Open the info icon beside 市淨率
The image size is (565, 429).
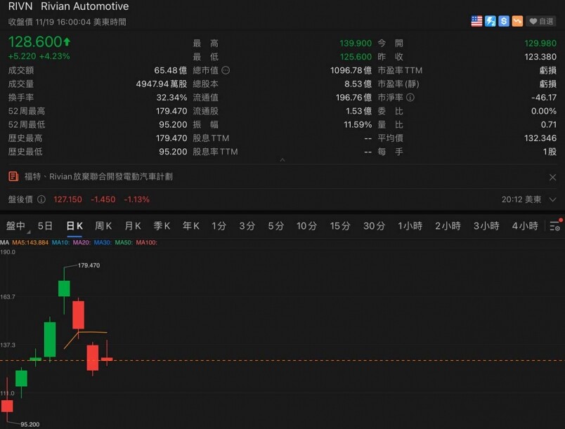pos(410,98)
